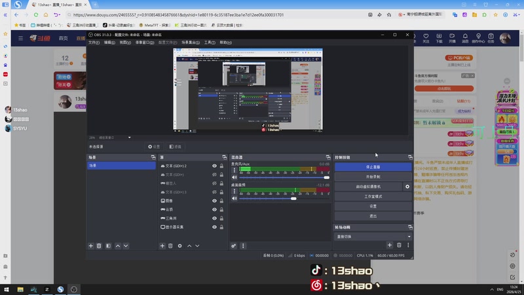
Task: Open the 文件(F) menu in OBS
Action: pyautogui.click(x=94, y=43)
